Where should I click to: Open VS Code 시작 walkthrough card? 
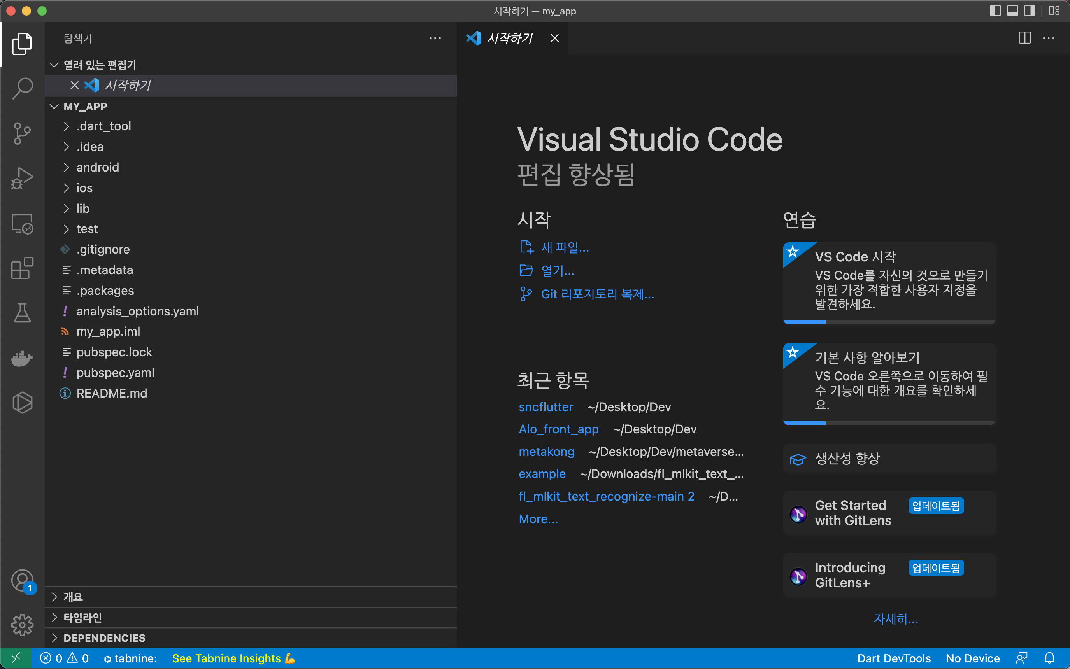tap(889, 283)
